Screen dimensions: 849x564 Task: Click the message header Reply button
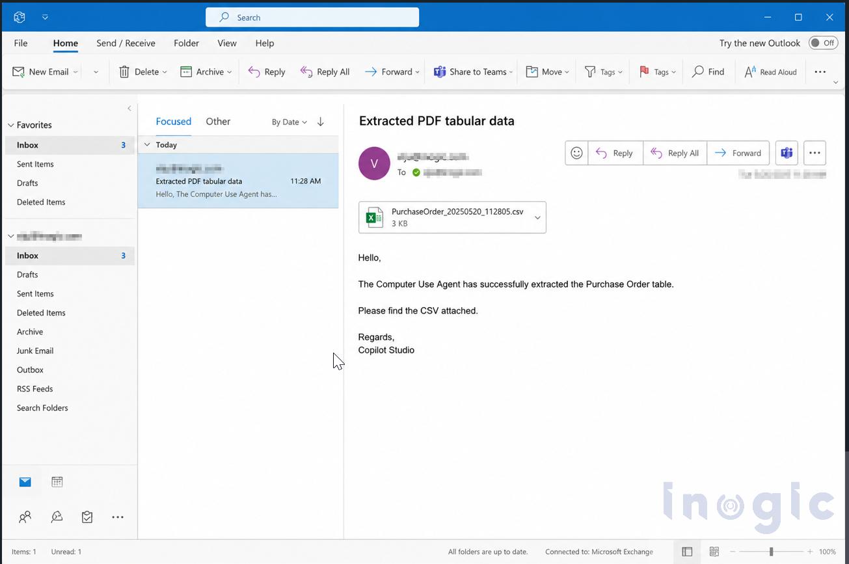(x=615, y=153)
